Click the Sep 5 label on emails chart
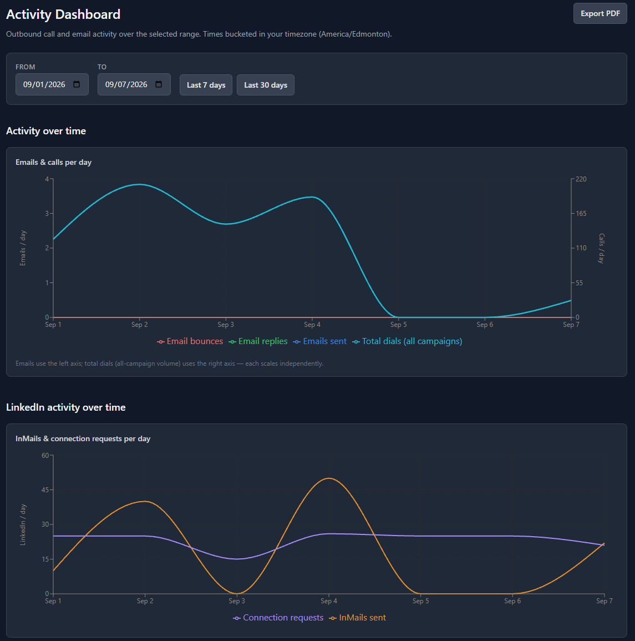 [x=398, y=325]
